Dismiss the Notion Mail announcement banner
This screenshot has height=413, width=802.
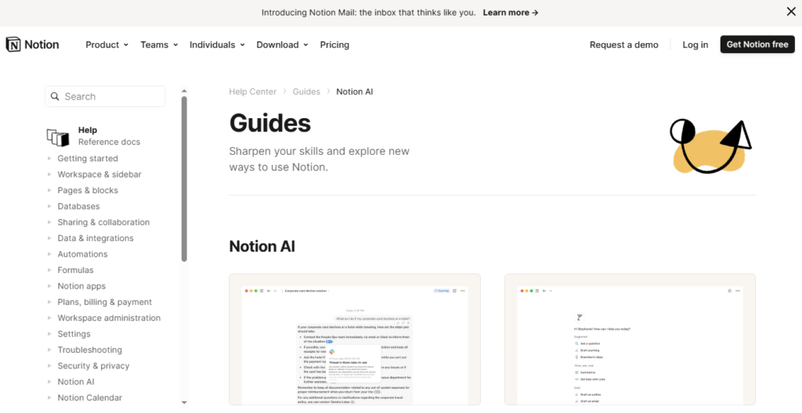pos(791,12)
